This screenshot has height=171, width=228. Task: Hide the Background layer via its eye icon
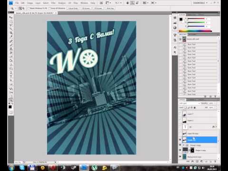click(x=180, y=157)
